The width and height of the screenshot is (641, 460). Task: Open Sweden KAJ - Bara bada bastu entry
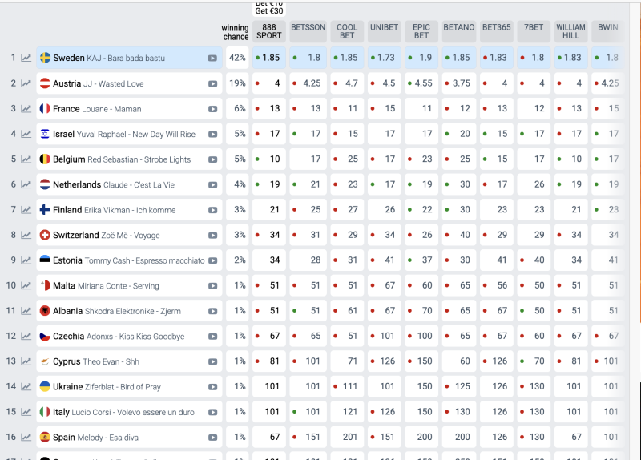click(x=129, y=58)
